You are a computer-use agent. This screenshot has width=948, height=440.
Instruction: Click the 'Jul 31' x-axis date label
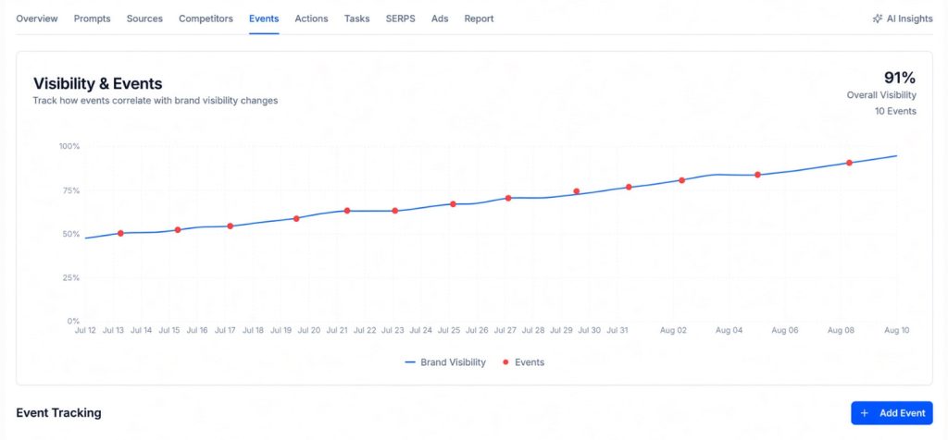pos(617,330)
